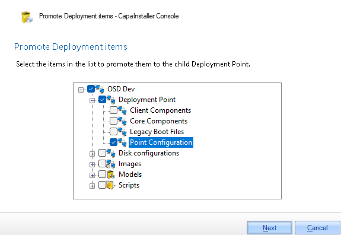Check the Core Components checkbox
341x235 pixels.
pyautogui.click(x=113, y=121)
